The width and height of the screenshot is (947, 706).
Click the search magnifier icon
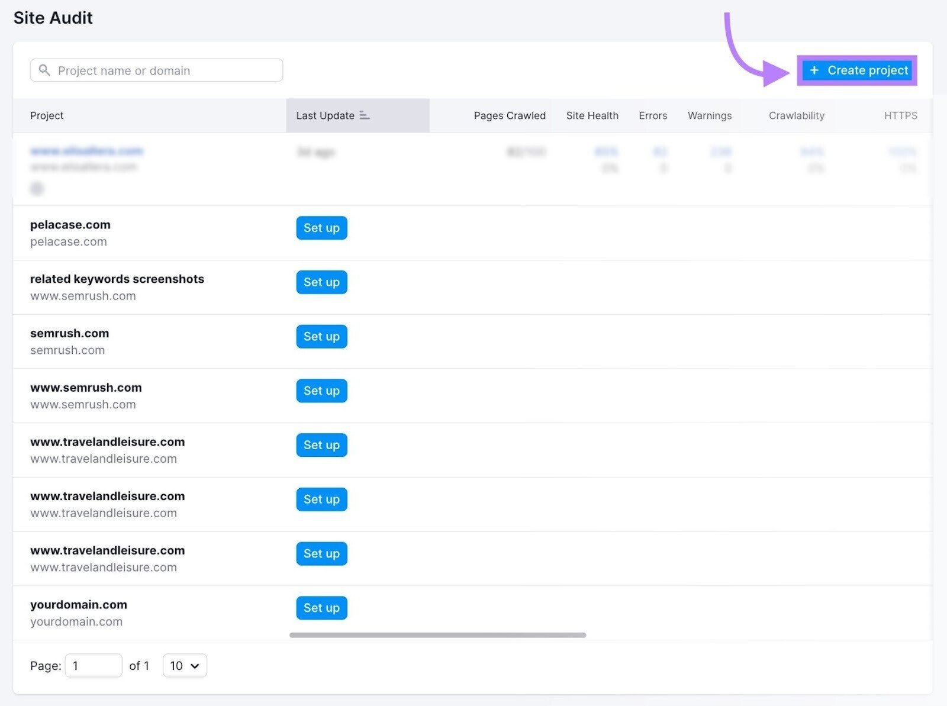point(44,70)
